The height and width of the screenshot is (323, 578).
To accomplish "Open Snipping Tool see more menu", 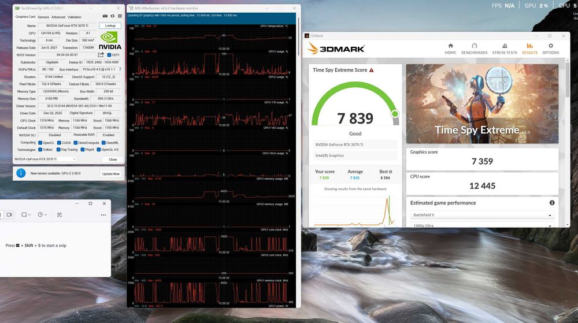I will tap(103, 215).
